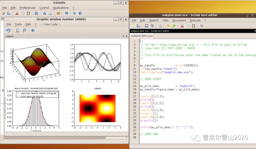This screenshot has height=149, width=256.
Task: Click the red-yellow grayplot image
Action: [x=97, y=108]
